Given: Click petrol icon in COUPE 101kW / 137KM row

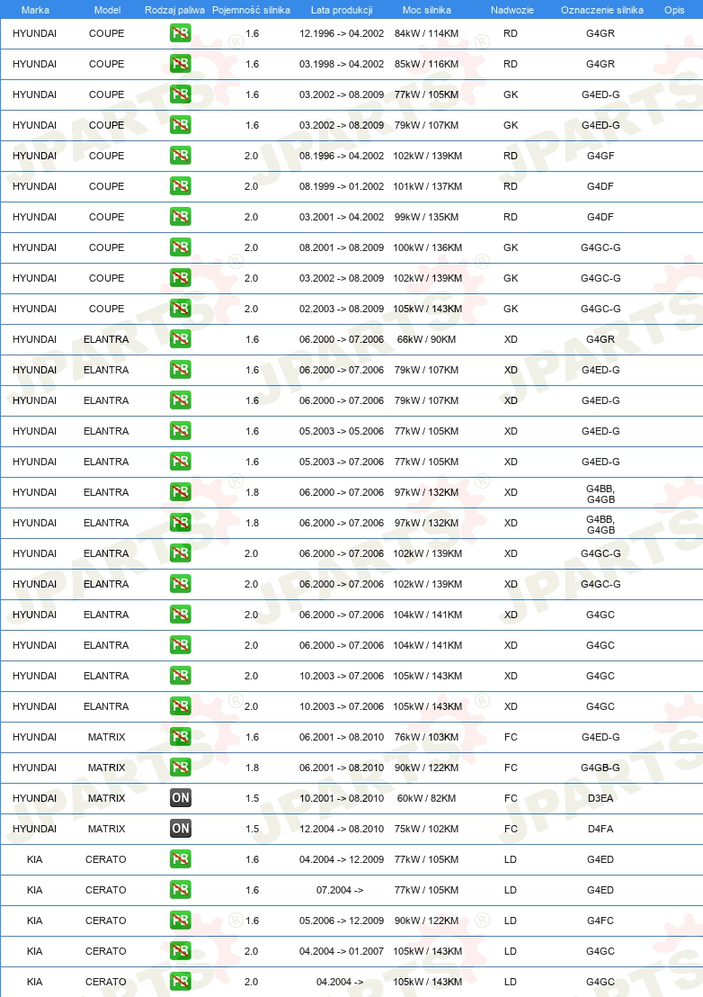Looking at the screenshot, I should (181, 185).
